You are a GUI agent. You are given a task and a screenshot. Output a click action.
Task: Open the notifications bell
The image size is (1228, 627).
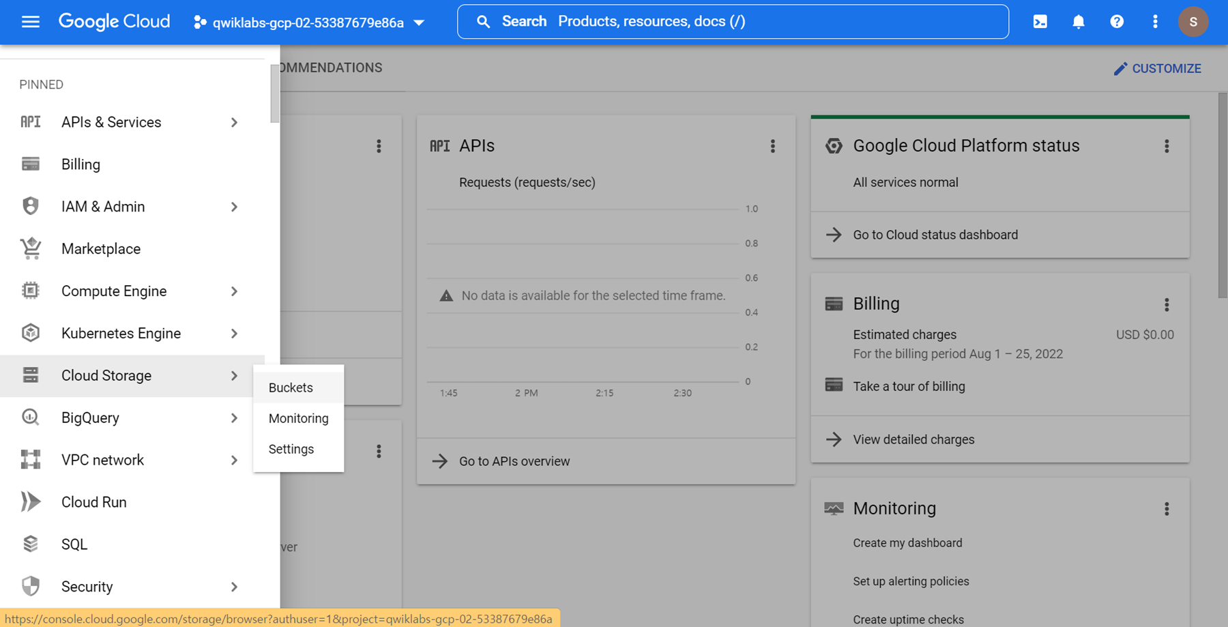click(1078, 22)
